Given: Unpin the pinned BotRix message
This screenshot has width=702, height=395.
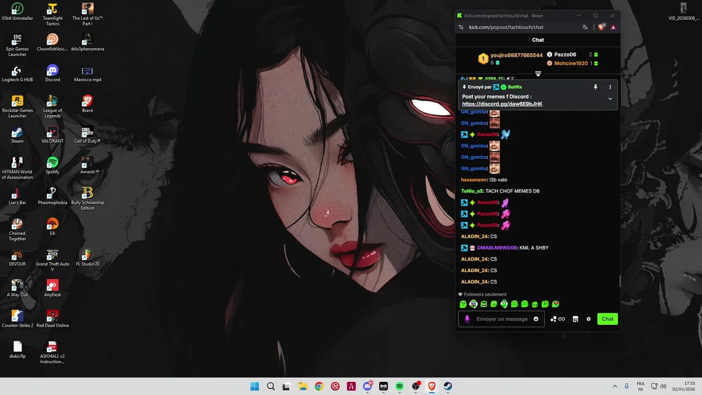Looking at the screenshot, I should [x=596, y=87].
